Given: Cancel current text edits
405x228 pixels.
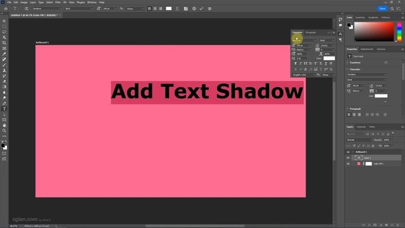Looking at the screenshot, I should 194,8.
